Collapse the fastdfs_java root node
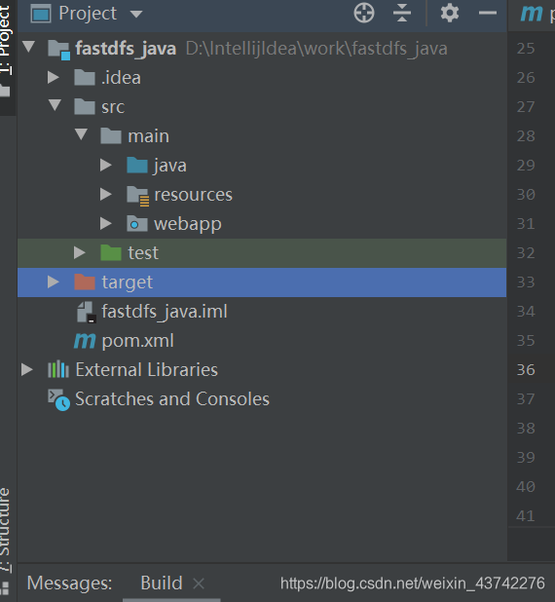This screenshot has width=555, height=602. point(29,47)
